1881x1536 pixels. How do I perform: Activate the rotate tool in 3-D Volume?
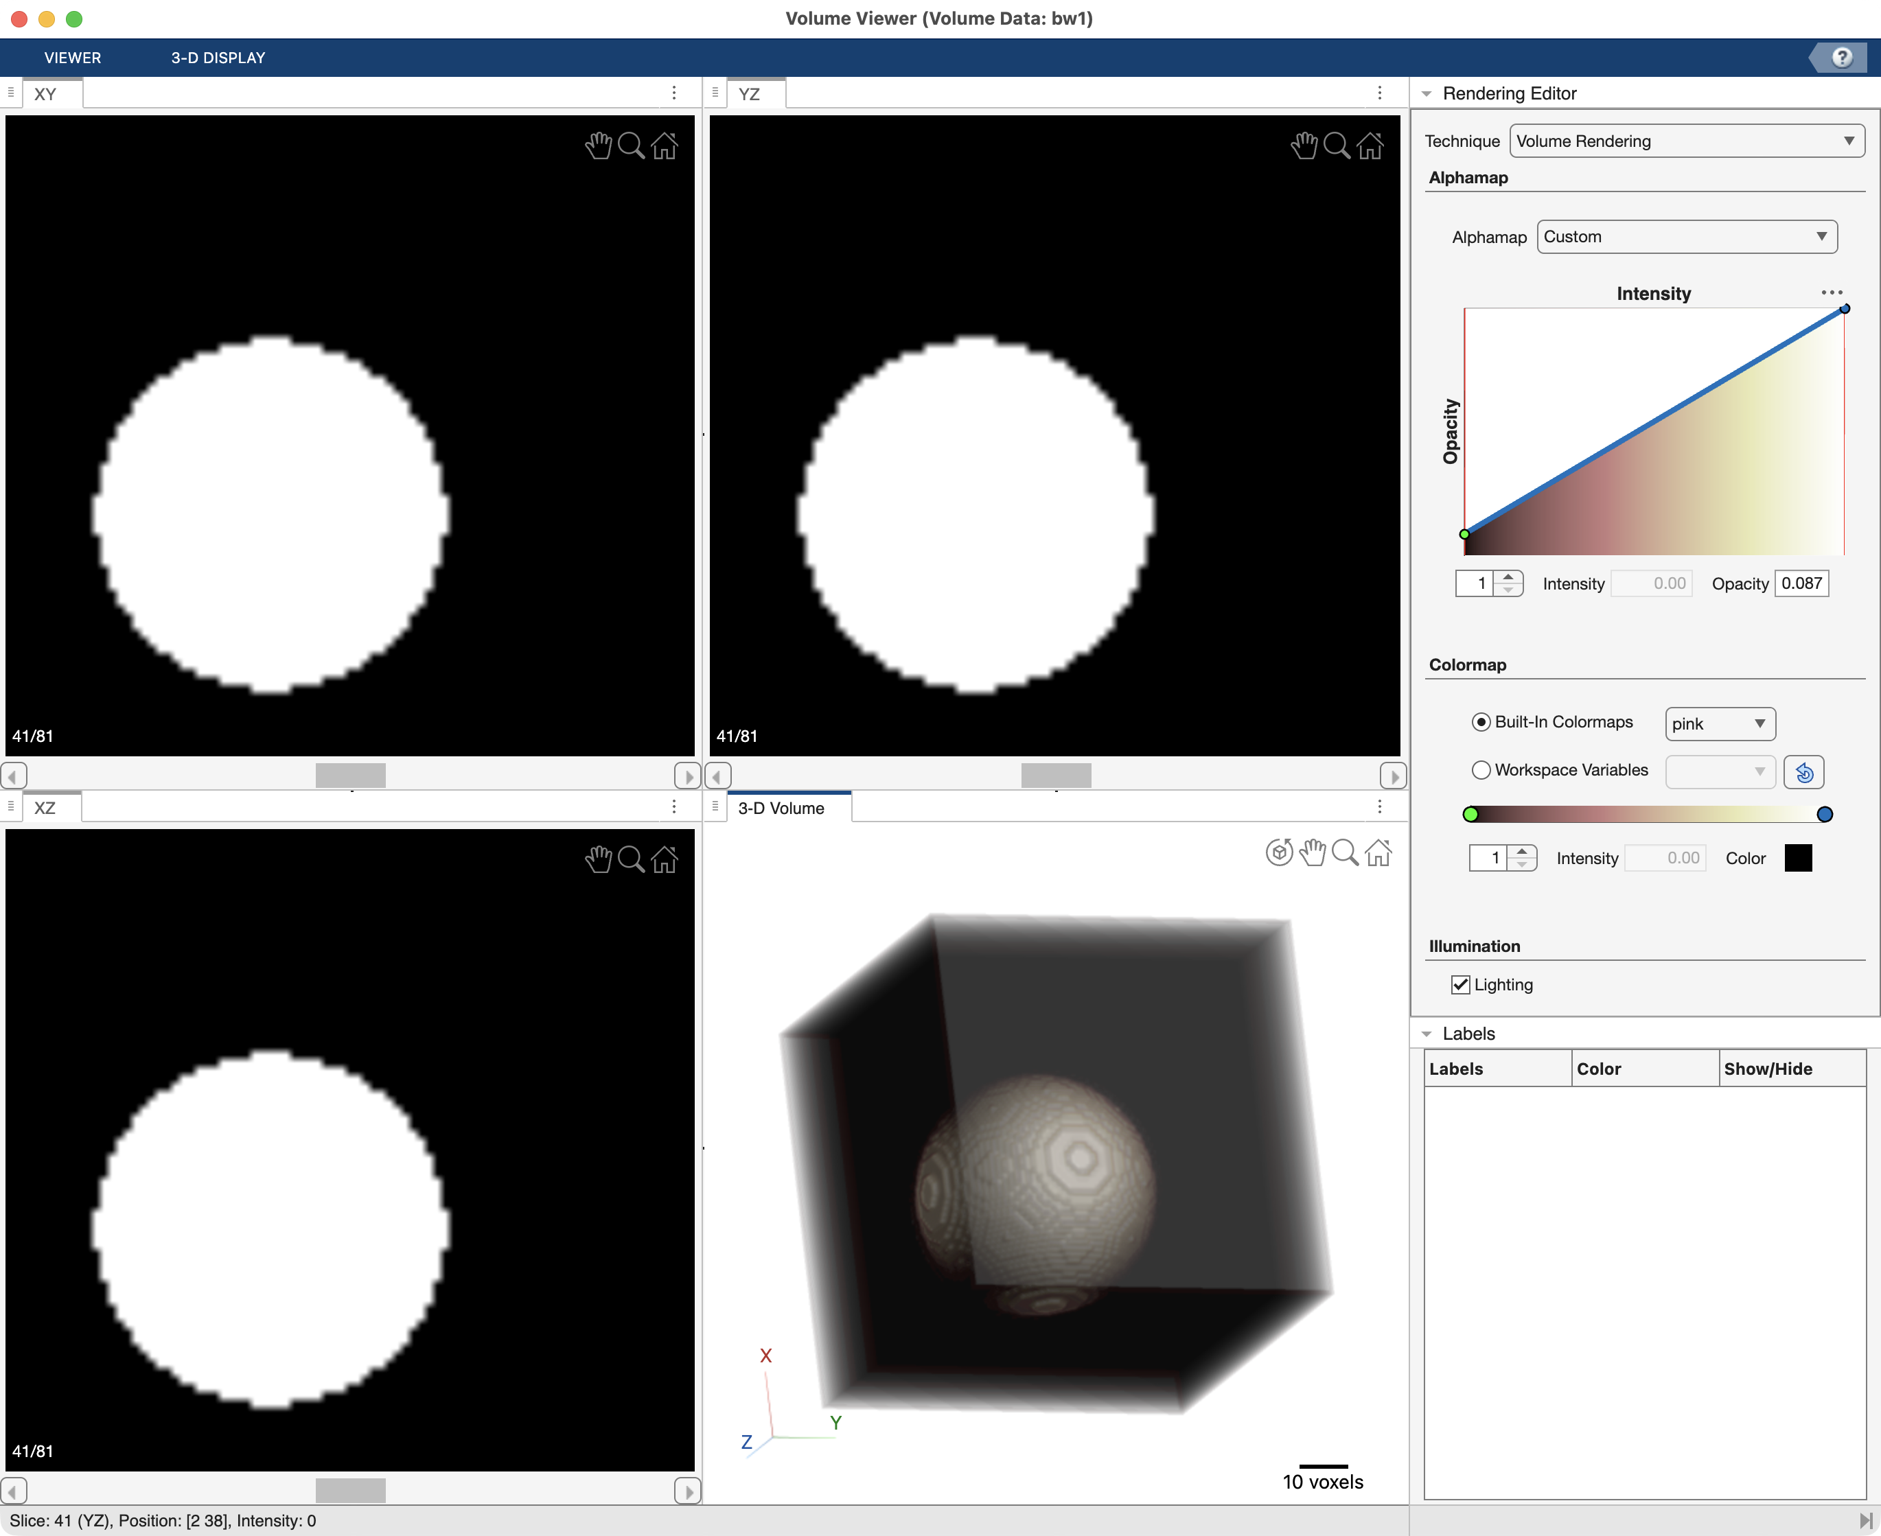[1278, 852]
